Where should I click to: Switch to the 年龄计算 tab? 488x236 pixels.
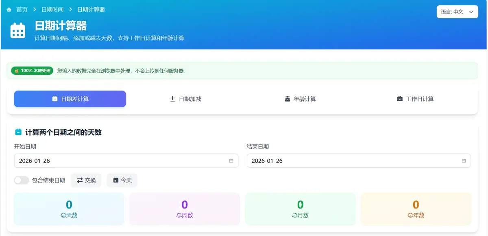(x=300, y=98)
